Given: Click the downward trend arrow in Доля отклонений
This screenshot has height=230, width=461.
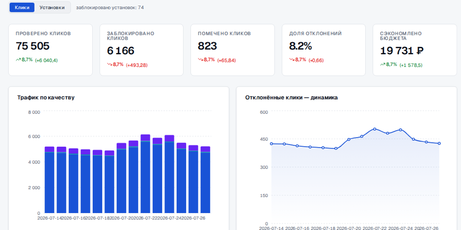Looking at the screenshot, I should click(292, 59).
